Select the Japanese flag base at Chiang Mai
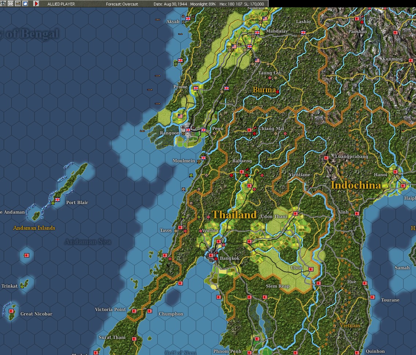The width and height of the screenshot is (416, 355). point(250,130)
